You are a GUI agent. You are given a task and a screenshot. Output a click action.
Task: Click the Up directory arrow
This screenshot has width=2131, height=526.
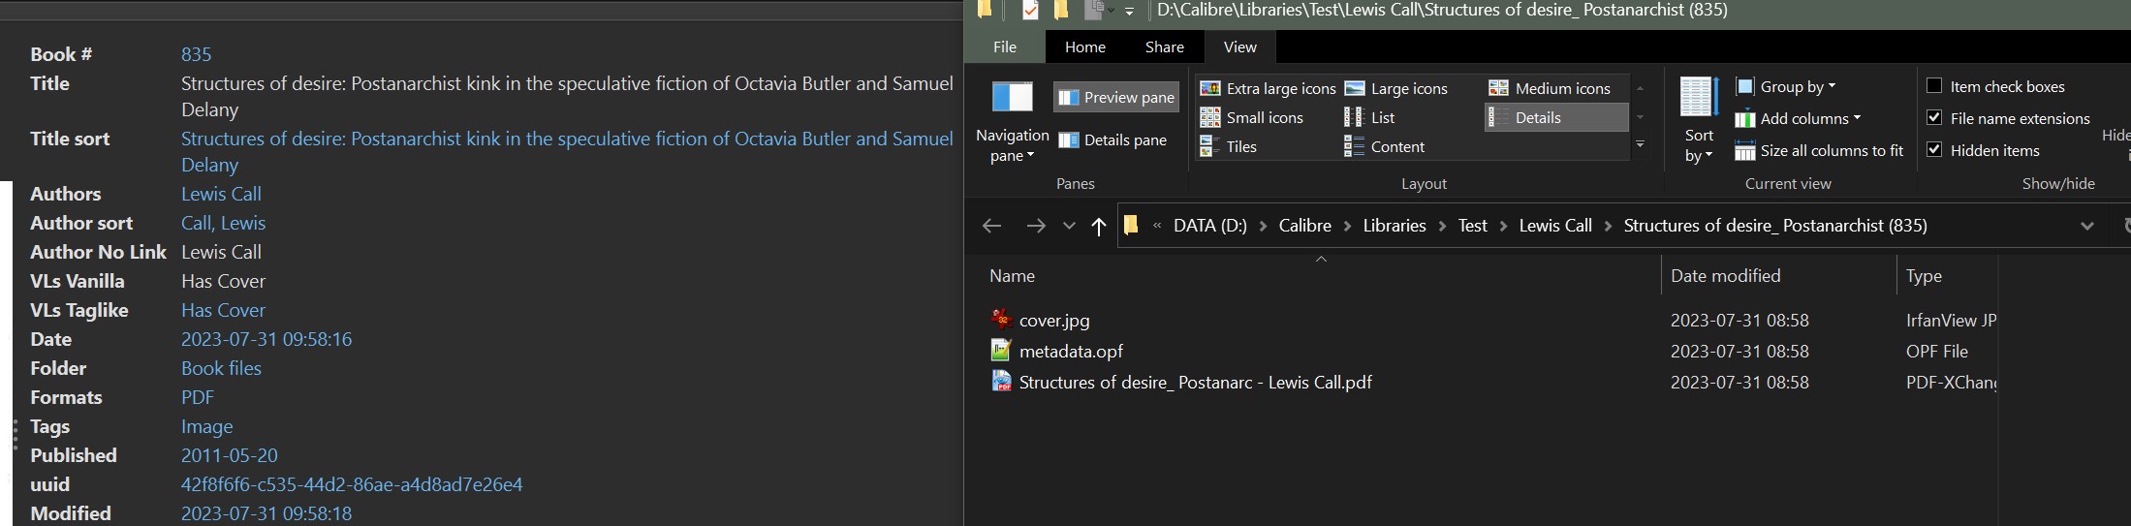pyautogui.click(x=1098, y=227)
